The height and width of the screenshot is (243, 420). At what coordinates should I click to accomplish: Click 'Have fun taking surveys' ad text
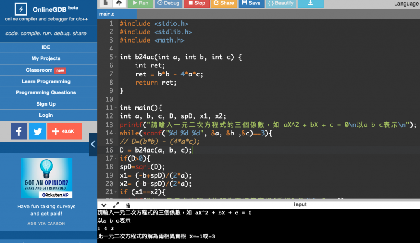click(46, 210)
